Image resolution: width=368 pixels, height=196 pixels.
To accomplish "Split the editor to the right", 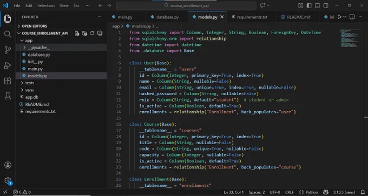I will [352, 17].
